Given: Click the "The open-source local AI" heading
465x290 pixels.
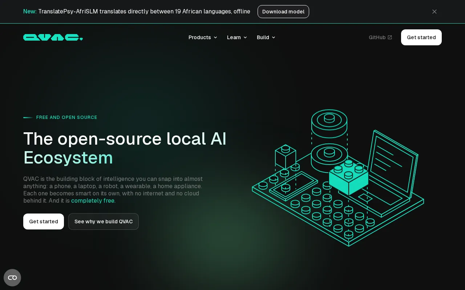Looking at the screenshot, I should (125, 138).
